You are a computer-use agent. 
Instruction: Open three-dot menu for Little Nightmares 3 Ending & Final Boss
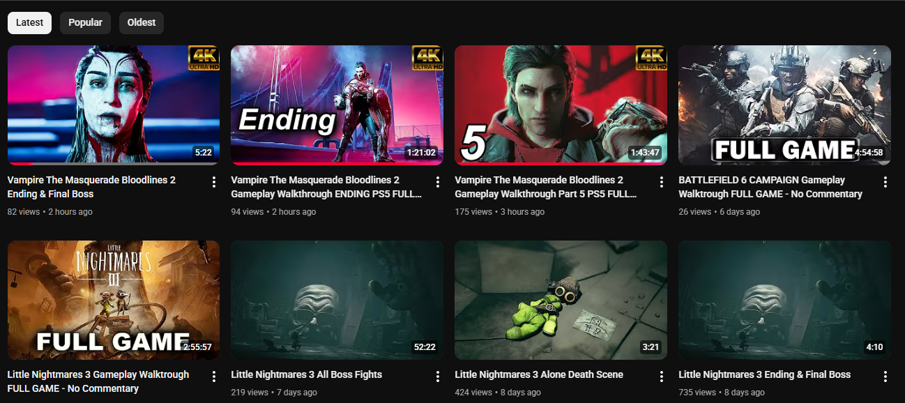click(885, 377)
